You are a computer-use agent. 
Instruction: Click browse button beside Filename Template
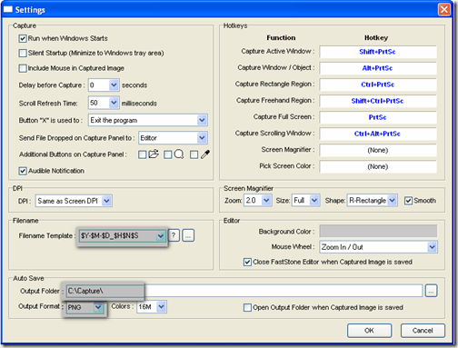point(188,235)
